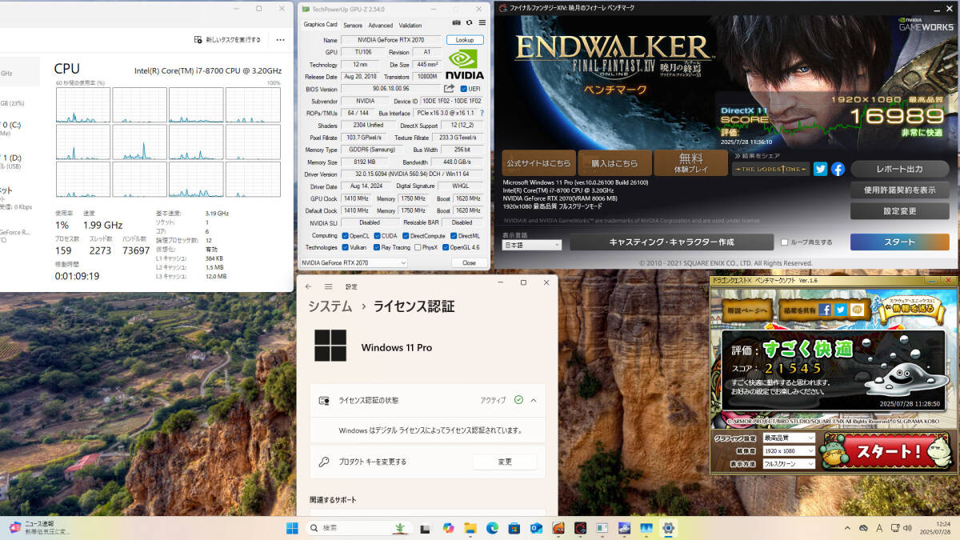Click the BIOS version export share icon
Image resolution: width=960 pixels, height=540 pixels.
[450, 89]
